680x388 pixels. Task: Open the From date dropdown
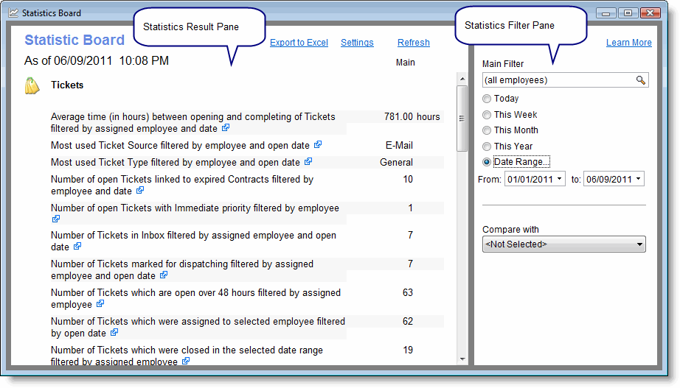[560, 180]
